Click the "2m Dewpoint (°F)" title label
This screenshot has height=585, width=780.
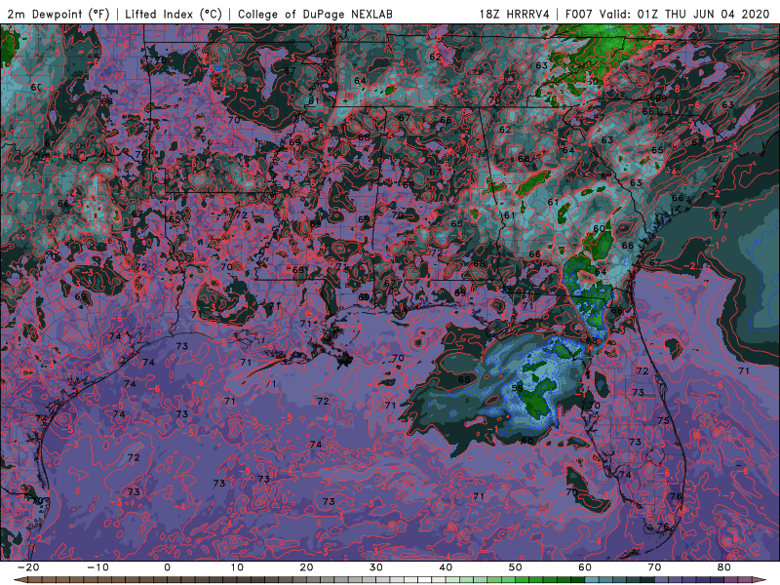click(58, 14)
